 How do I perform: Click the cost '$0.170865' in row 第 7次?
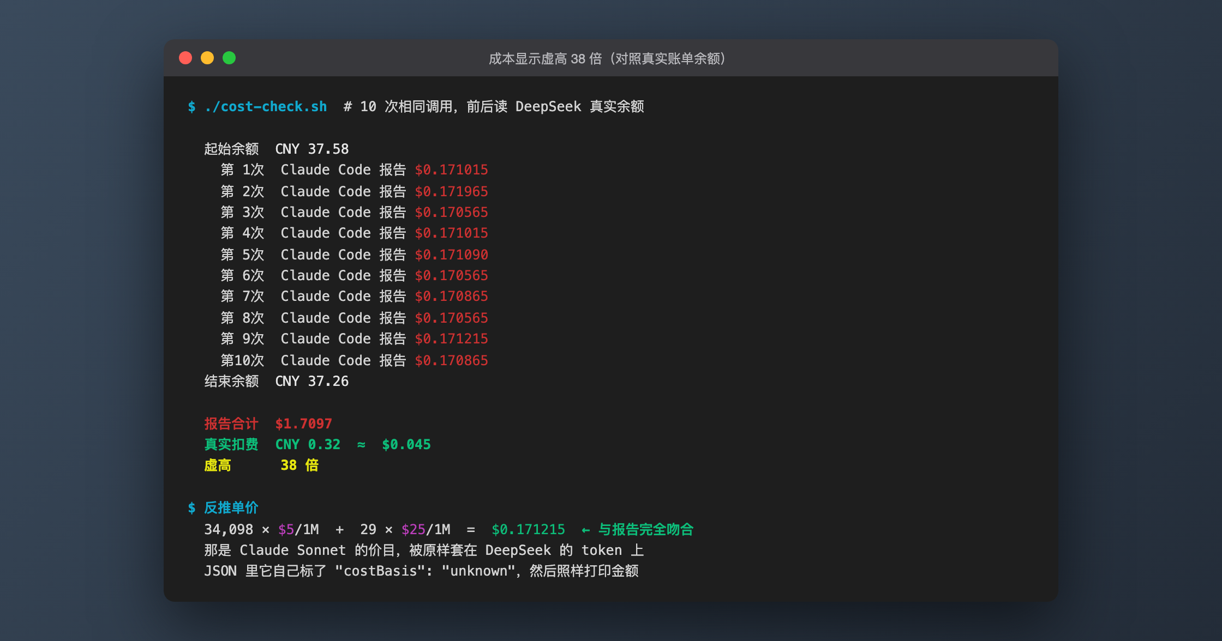click(x=451, y=296)
